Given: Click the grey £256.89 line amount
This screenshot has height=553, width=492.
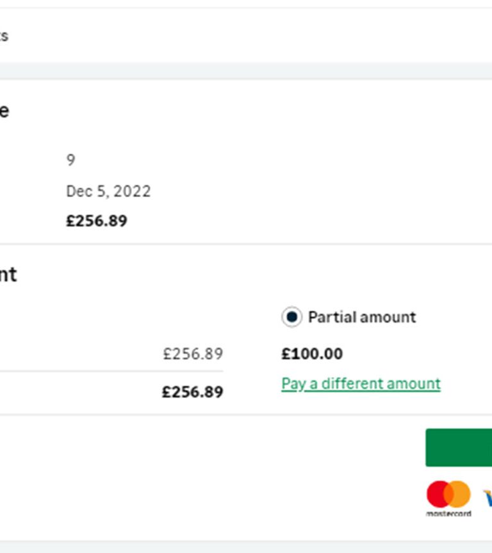Looking at the screenshot, I should pos(193,354).
